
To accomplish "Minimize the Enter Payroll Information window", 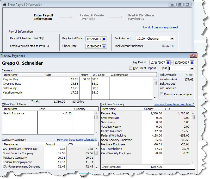I will click(x=172, y=5).
